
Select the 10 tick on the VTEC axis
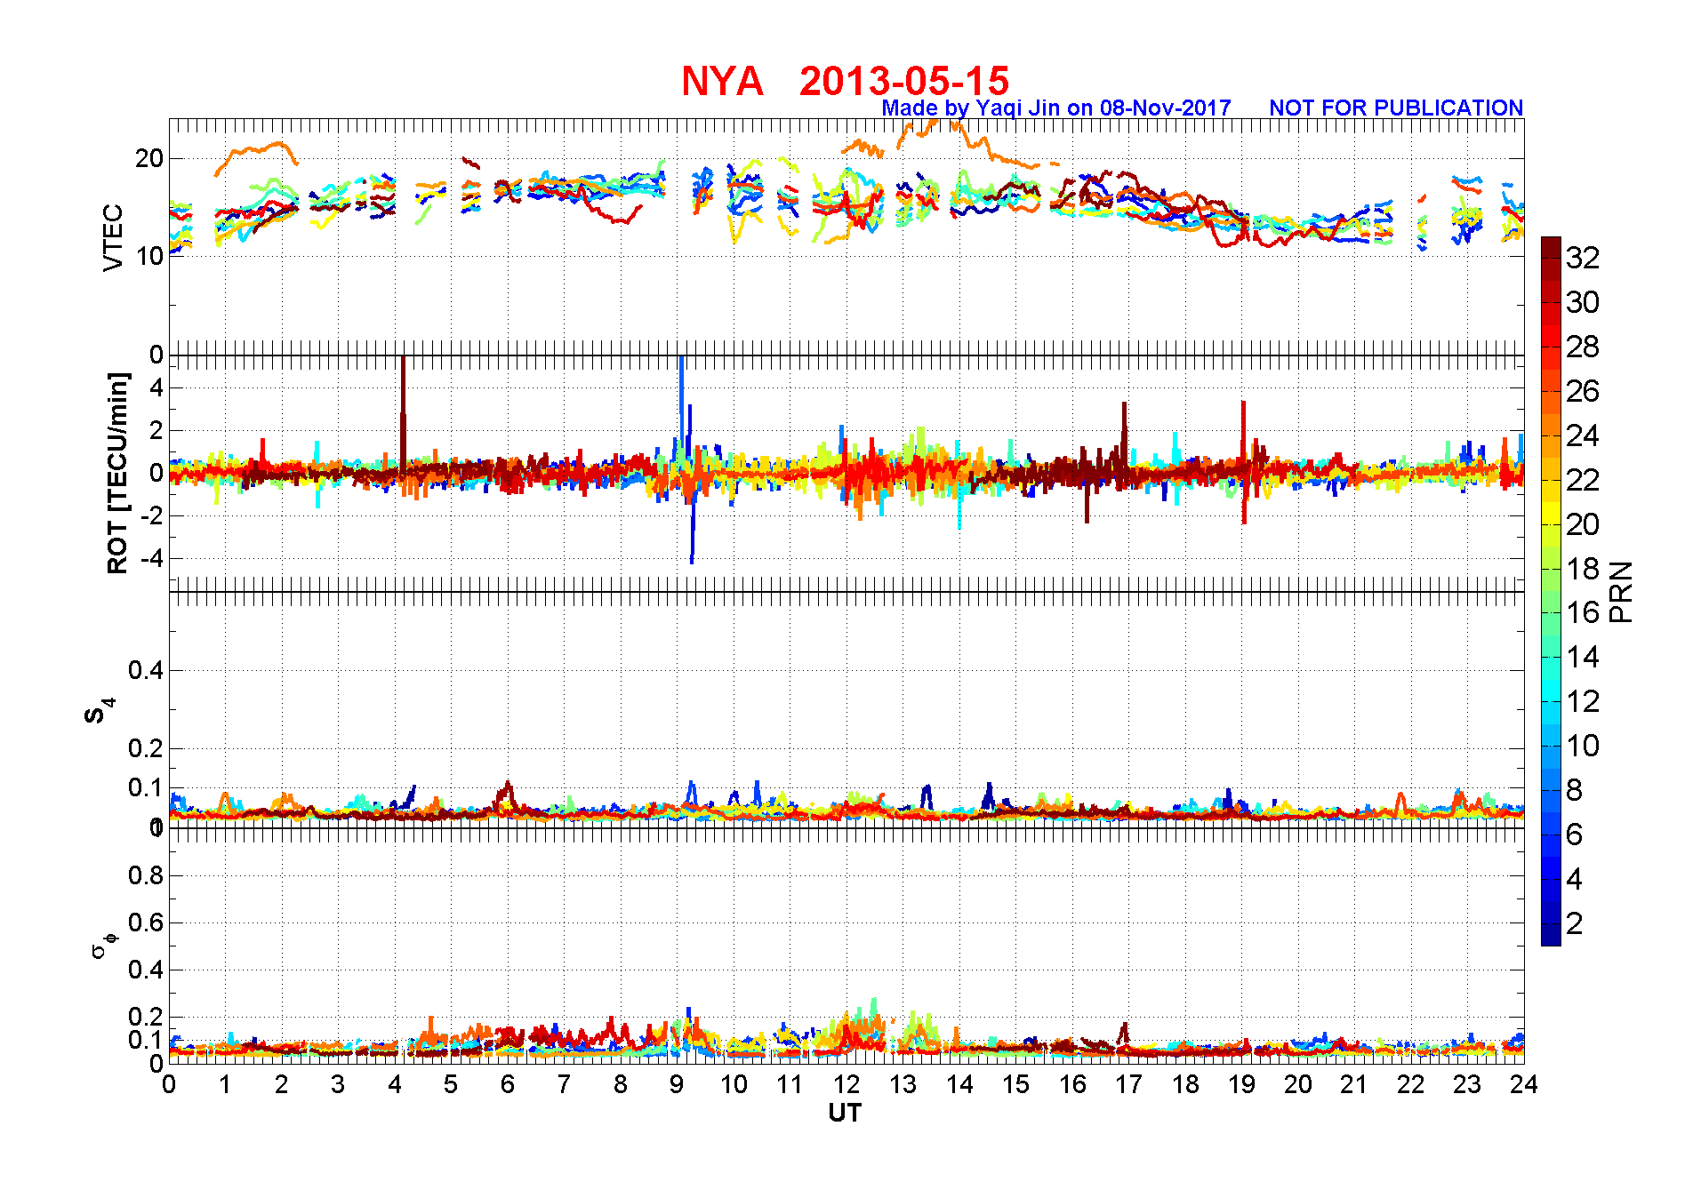tap(149, 256)
